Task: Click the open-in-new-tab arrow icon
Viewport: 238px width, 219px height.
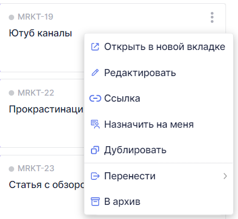Action: (95, 47)
